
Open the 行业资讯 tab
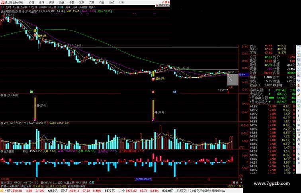click(x=49, y=186)
